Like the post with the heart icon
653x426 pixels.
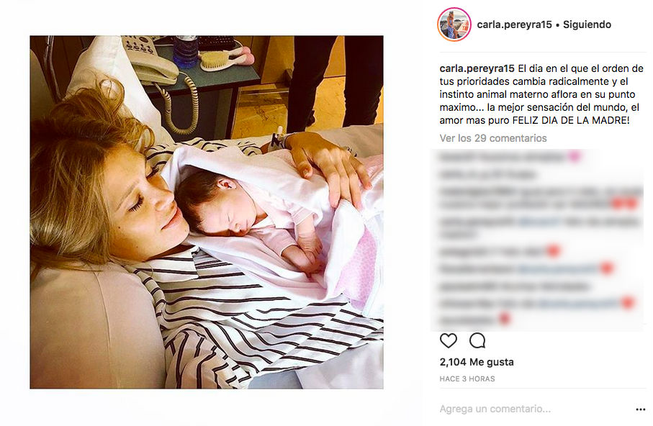click(448, 340)
